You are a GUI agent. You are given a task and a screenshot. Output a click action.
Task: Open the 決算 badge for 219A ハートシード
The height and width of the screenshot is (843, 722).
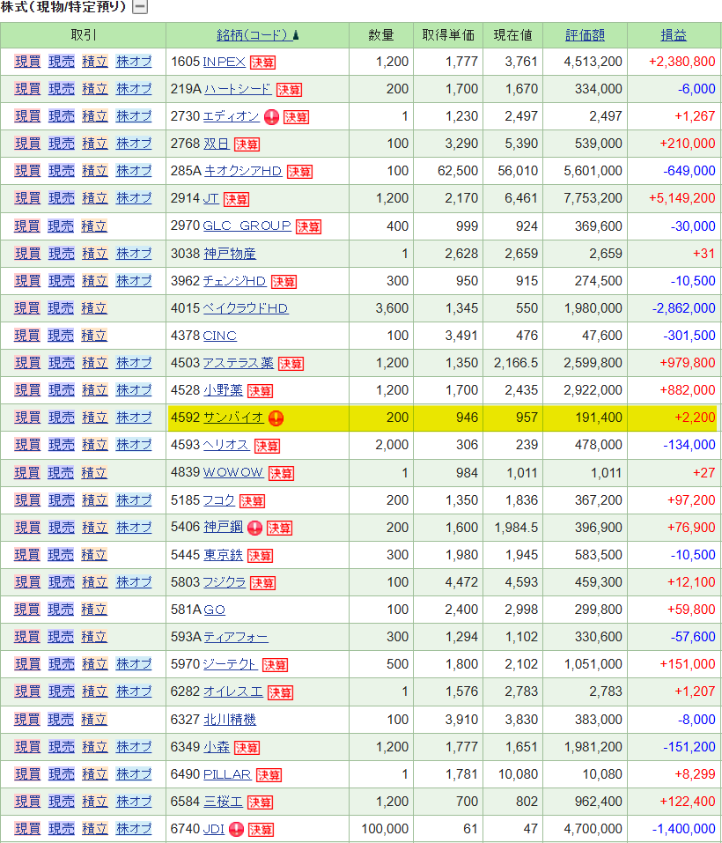[x=289, y=90]
